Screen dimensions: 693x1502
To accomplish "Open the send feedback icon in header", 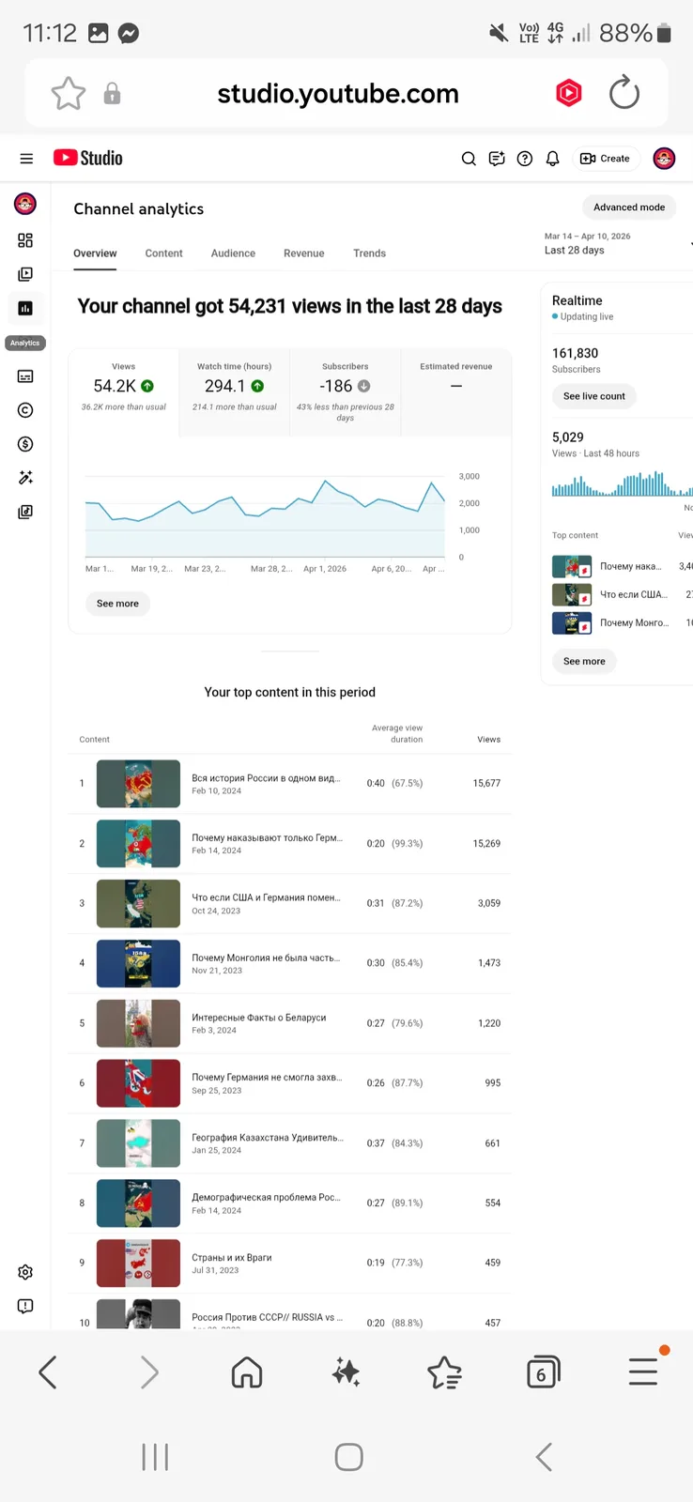I will point(497,159).
